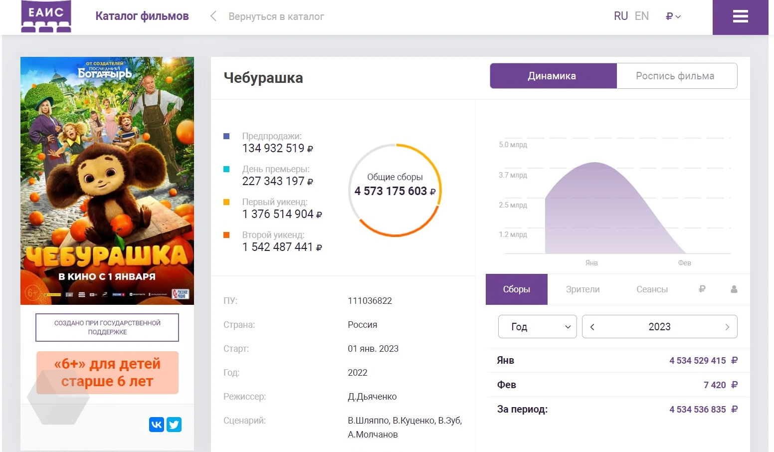Click back arrow beside Вернуться в каталог

pos(213,16)
